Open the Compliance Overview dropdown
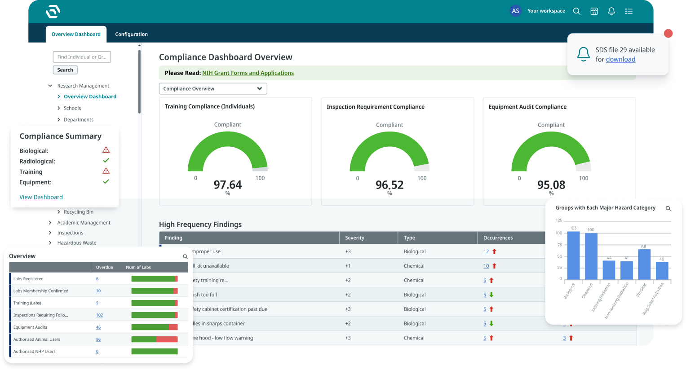Image resolution: width=686 pixels, height=370 pixels. click(x=213, y=89)
